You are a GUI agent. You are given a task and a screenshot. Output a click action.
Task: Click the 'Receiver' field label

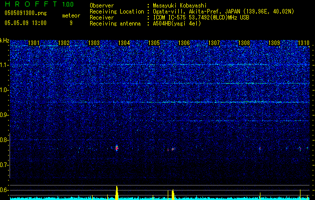pos(102,17)
